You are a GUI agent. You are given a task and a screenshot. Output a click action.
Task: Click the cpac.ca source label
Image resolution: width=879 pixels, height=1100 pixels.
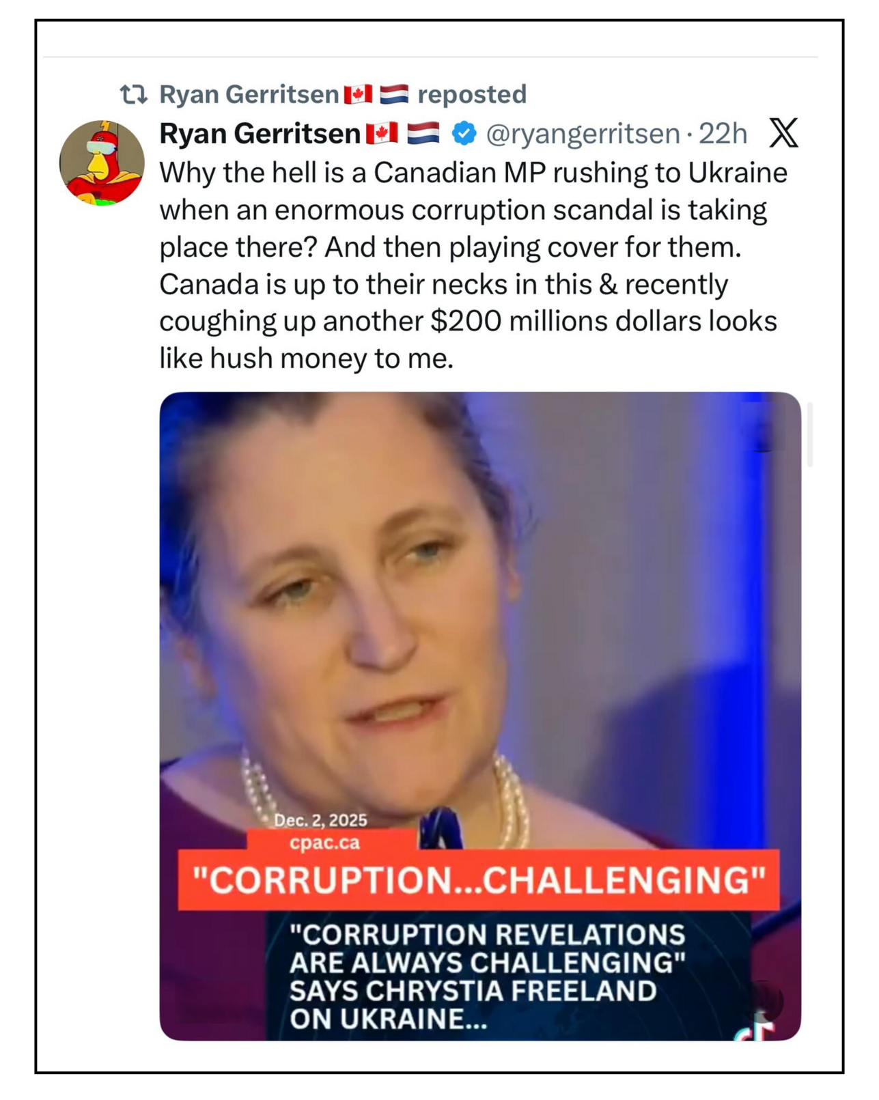pyautogui.click(x=324, y=843)
